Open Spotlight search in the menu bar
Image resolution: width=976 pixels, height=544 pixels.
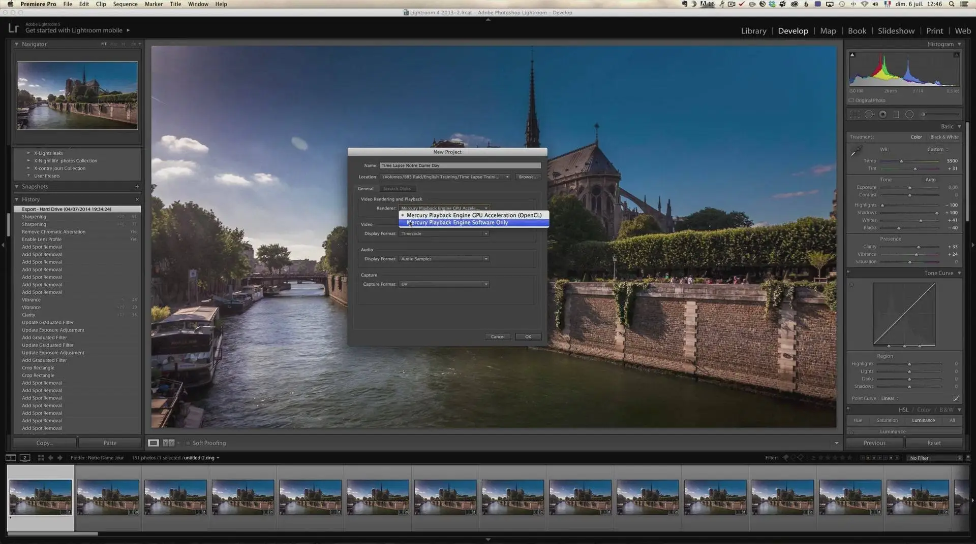coord(951,4)
